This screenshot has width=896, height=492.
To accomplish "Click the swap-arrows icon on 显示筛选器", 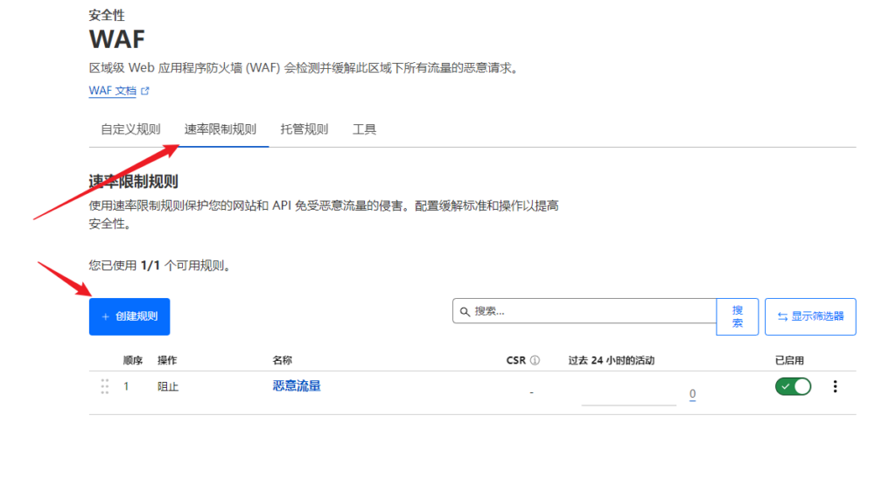I will [782, 316].
